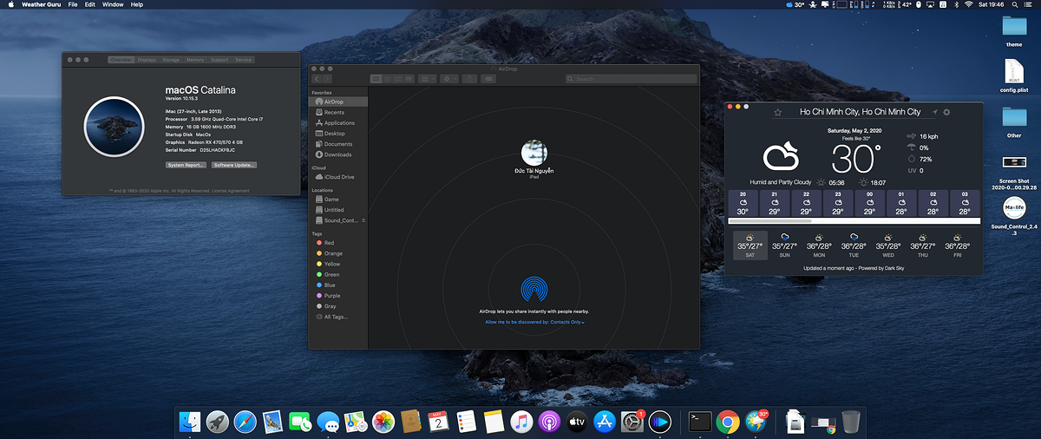Use current location arrow in weather window
The width and height of the screenshot is (1041, 439).
[934, 112]
